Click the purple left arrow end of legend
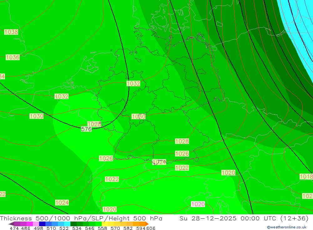The height and width of the screenshot is (230, 313). pos(11,224)
